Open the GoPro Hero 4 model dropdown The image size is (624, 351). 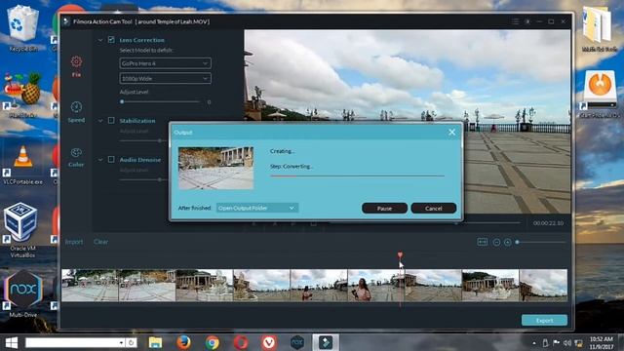pyautogui.click(x=165, y=63)
